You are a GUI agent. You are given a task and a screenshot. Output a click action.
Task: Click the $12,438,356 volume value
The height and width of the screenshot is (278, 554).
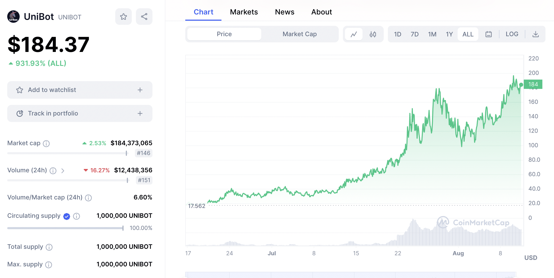coord(133,170)
